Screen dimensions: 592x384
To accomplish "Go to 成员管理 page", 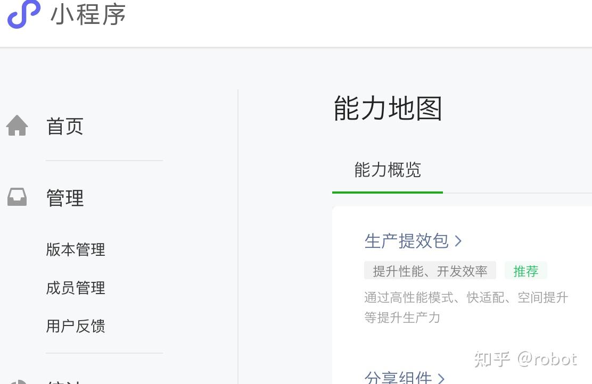I will (x=76, y=288).
